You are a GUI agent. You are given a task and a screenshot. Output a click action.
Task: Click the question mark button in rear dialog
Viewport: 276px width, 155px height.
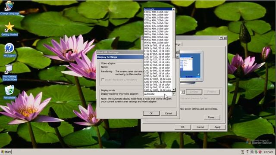[x=221, y=38]
